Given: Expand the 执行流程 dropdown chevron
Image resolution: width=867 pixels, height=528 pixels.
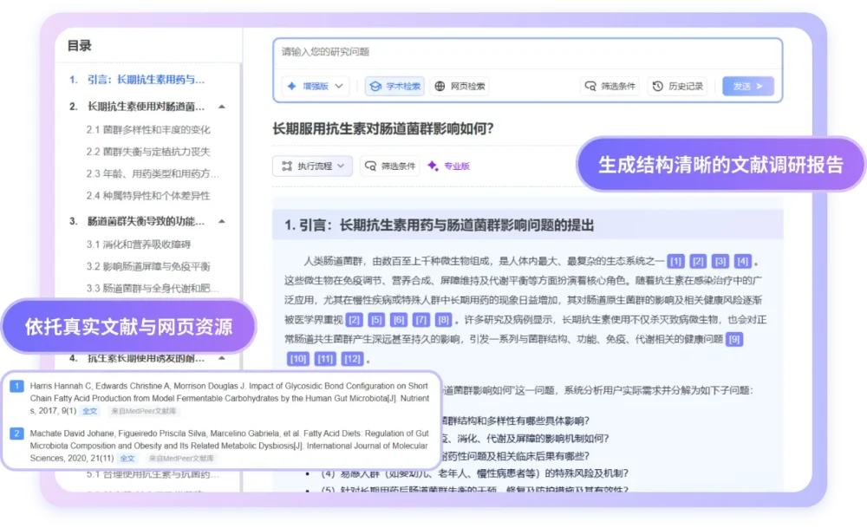Looking at the screenshot, I should (x=341, y=164).
